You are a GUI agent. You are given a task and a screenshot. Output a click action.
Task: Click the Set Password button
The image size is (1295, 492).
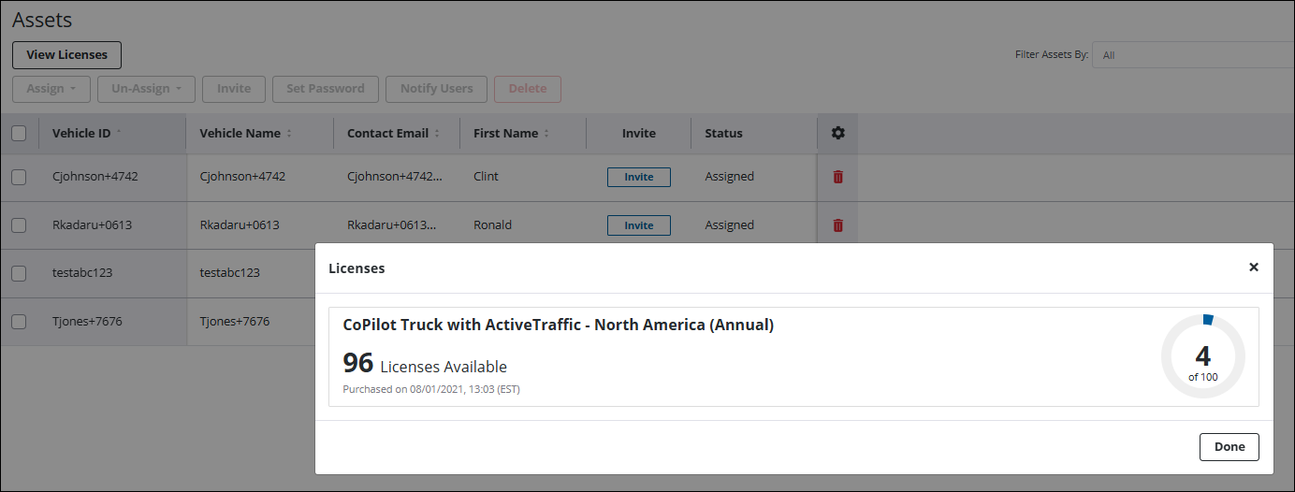pyautogui.click(x=325, y=89)
